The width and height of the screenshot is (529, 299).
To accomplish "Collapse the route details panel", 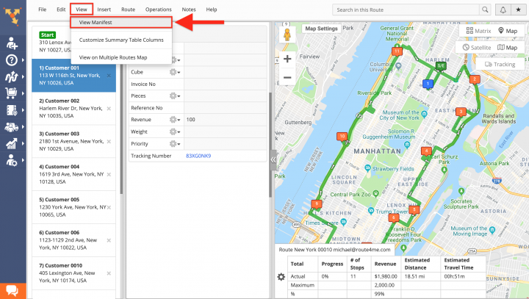I will click(273, 159).
